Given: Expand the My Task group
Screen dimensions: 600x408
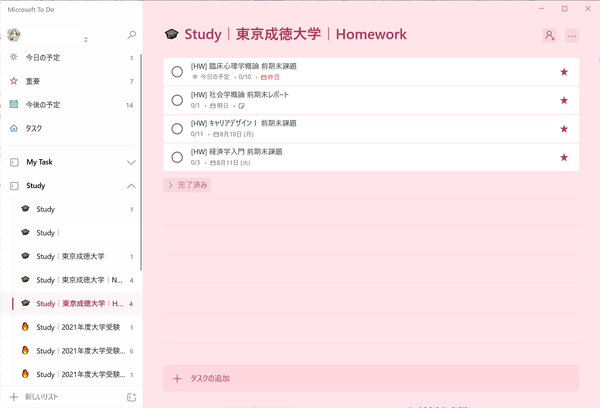Looking at the screenshot, I should [131, 162].
